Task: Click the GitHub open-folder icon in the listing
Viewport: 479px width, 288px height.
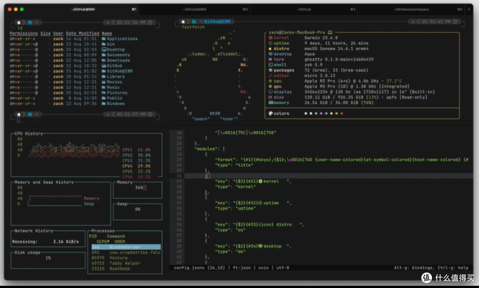Action: tap(104, 66)
